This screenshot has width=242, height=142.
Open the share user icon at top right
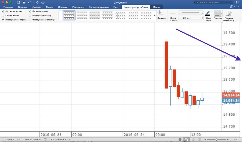(x=237, y=2)
